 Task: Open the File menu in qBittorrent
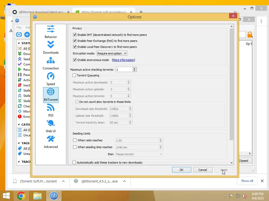[19, 27]
